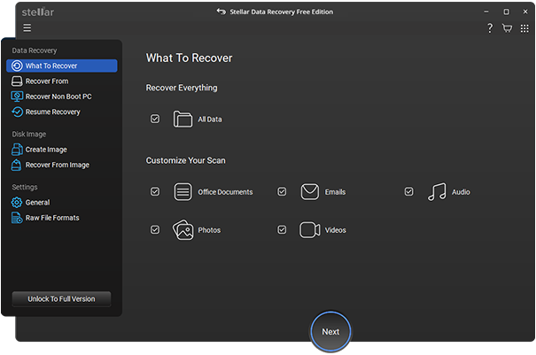Click the Photos label

pyautogui.click(x=209, y=230)
